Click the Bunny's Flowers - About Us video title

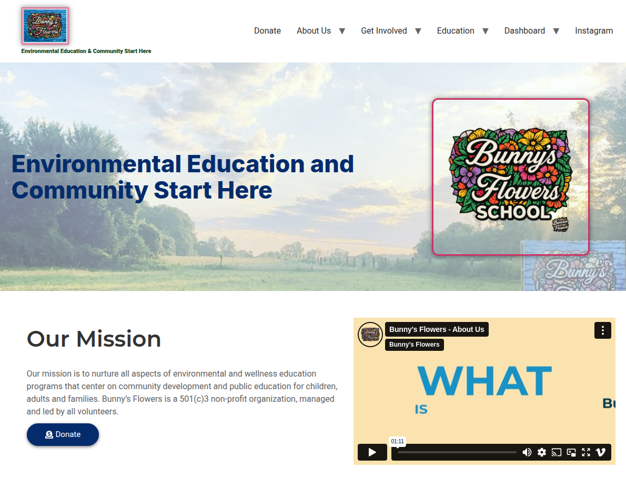[x=437, y=329]
